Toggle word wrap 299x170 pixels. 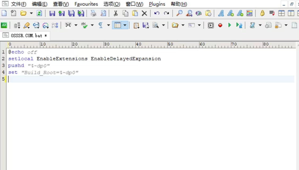click(x=272, y=13)
